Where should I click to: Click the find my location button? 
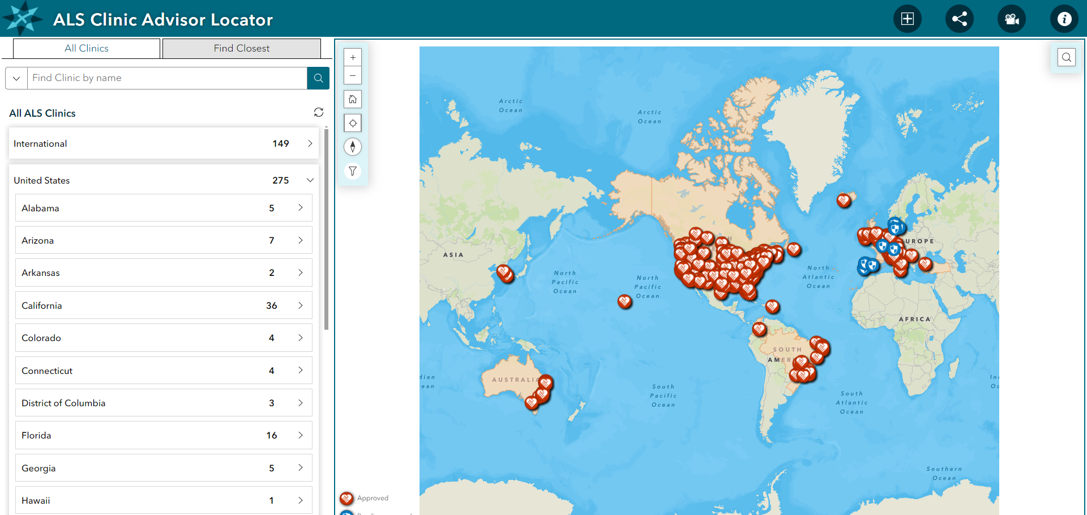[x=353, y=123]
